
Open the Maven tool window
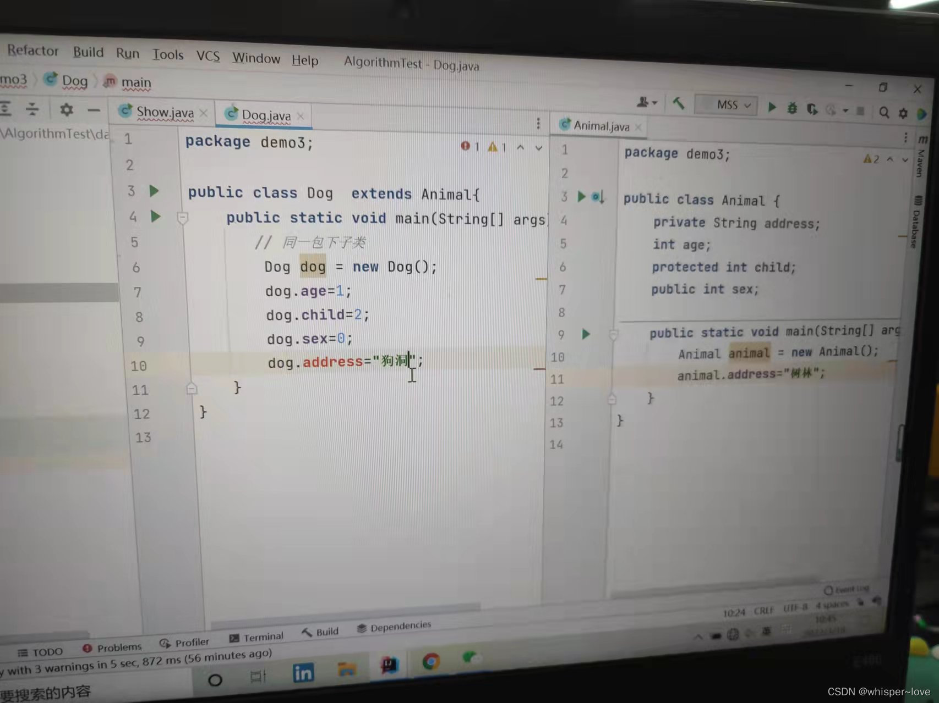point(921,156)
